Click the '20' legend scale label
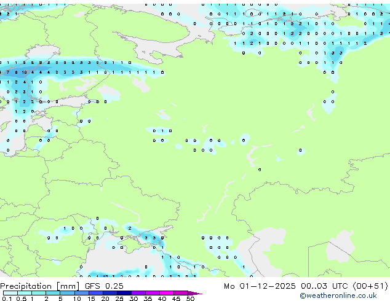This screenshot has width=390, height=301. point(105,299)
